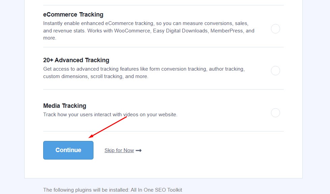330x194 pixels.
Task: Enable the eCommerce Tracking option circle
Action: [x=275, y=29]
